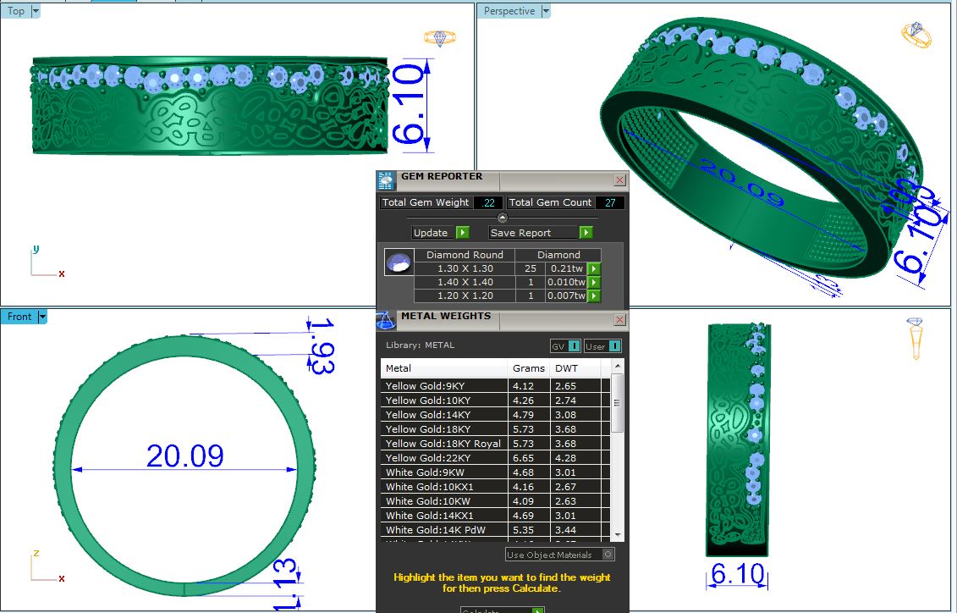This screenshot has width=957, height=613.
Task: Select Yellow Gold:14KY row in metal list
Action: coord(427,415)
